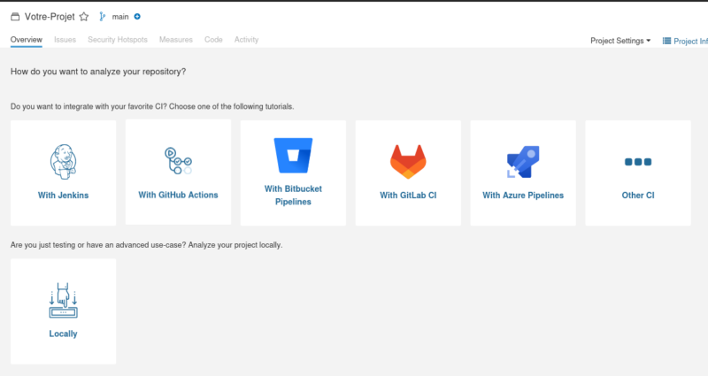This screenshot has height=376, width=708.
Task: Open the Security Hotspots tab
Action: [118, 40]
